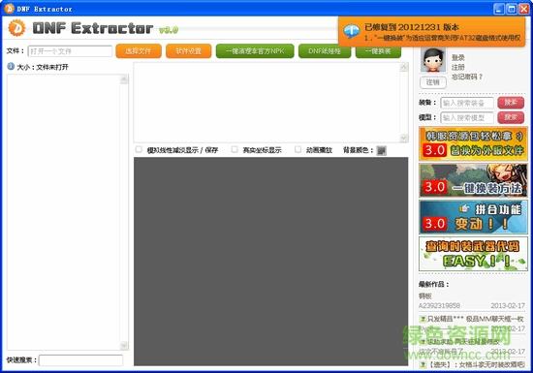Click the file list scrollbar down arrow

coord(124,345)
